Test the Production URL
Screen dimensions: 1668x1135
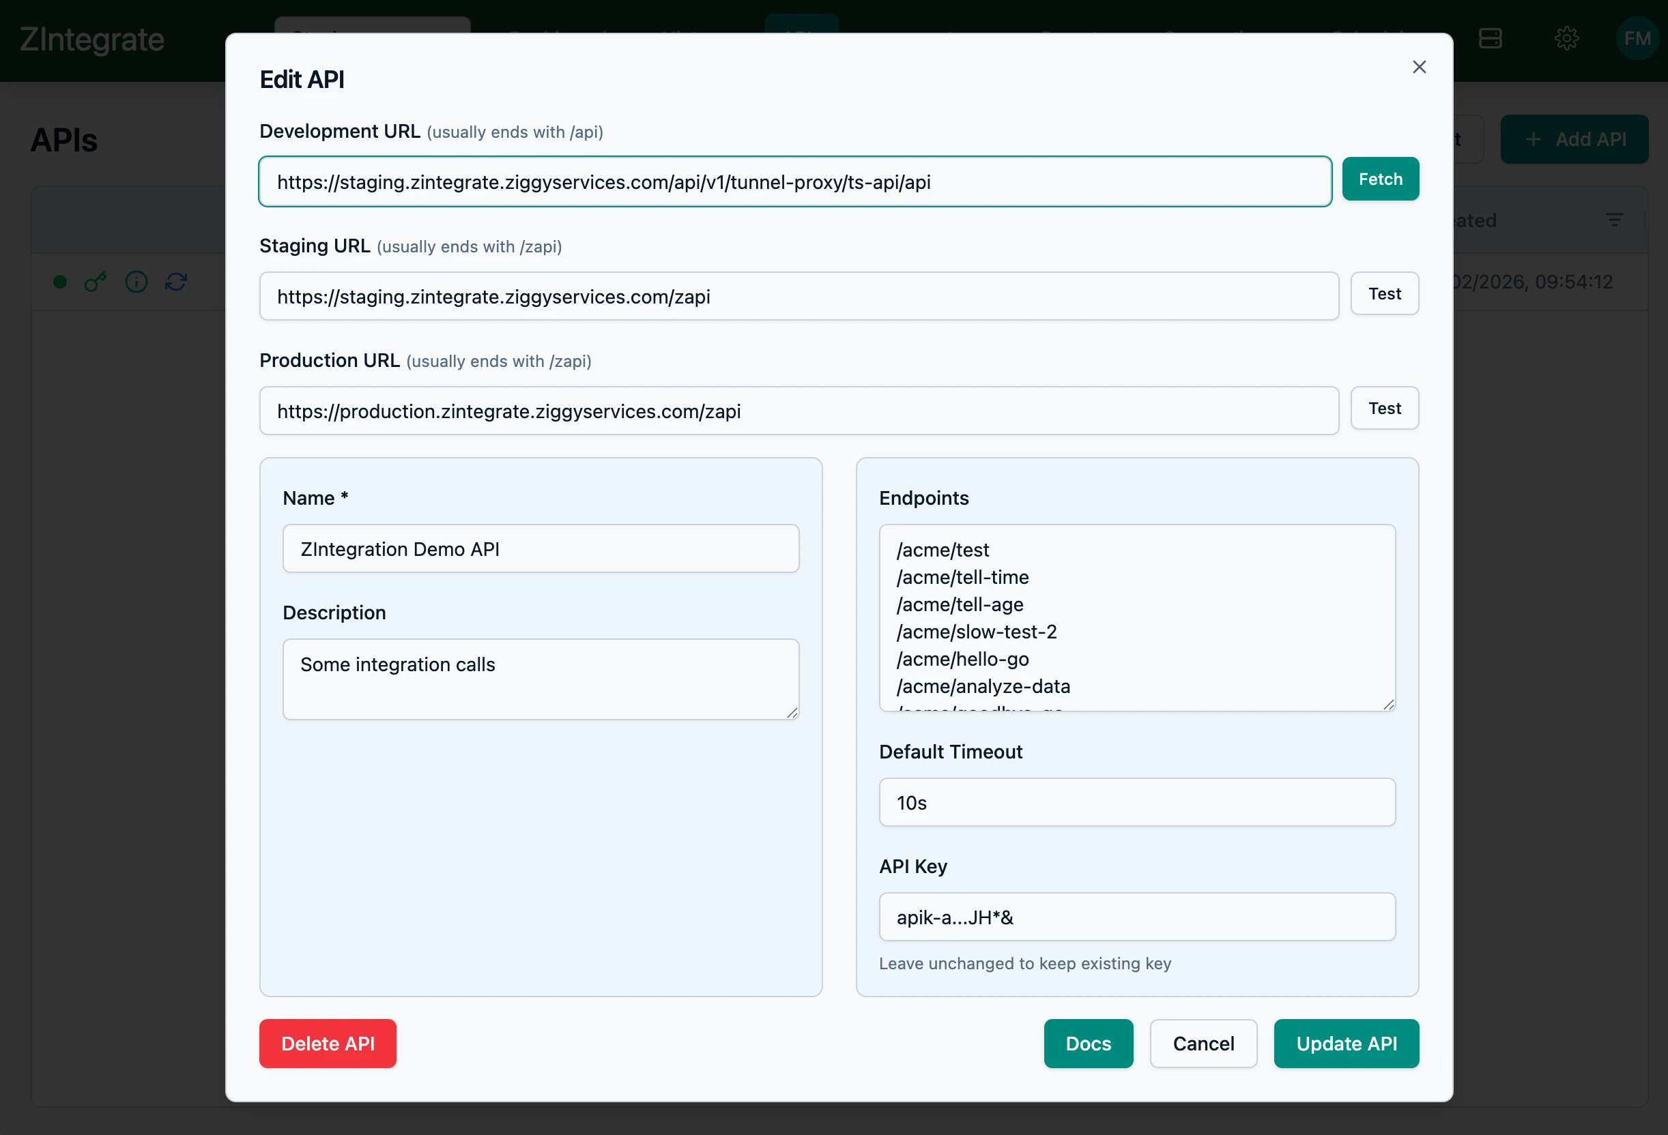1385,407
